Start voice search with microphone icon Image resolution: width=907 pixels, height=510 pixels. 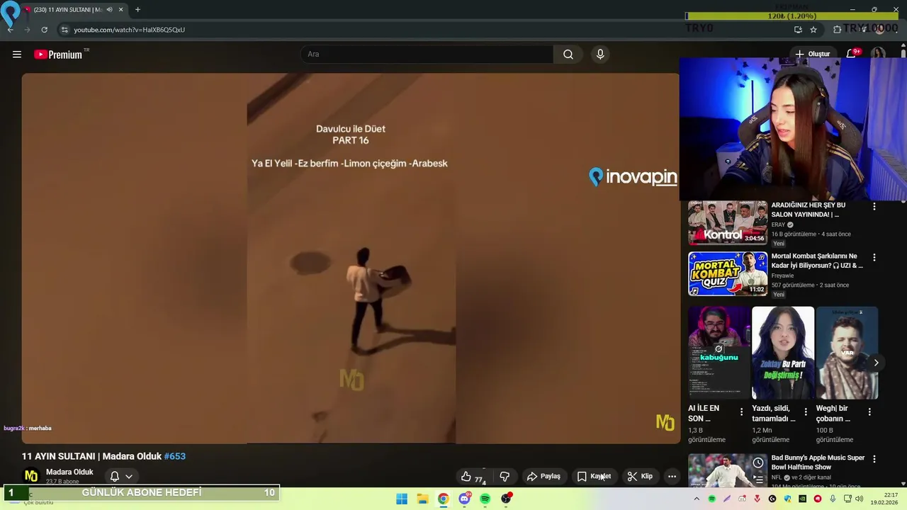tap(600, 55)
